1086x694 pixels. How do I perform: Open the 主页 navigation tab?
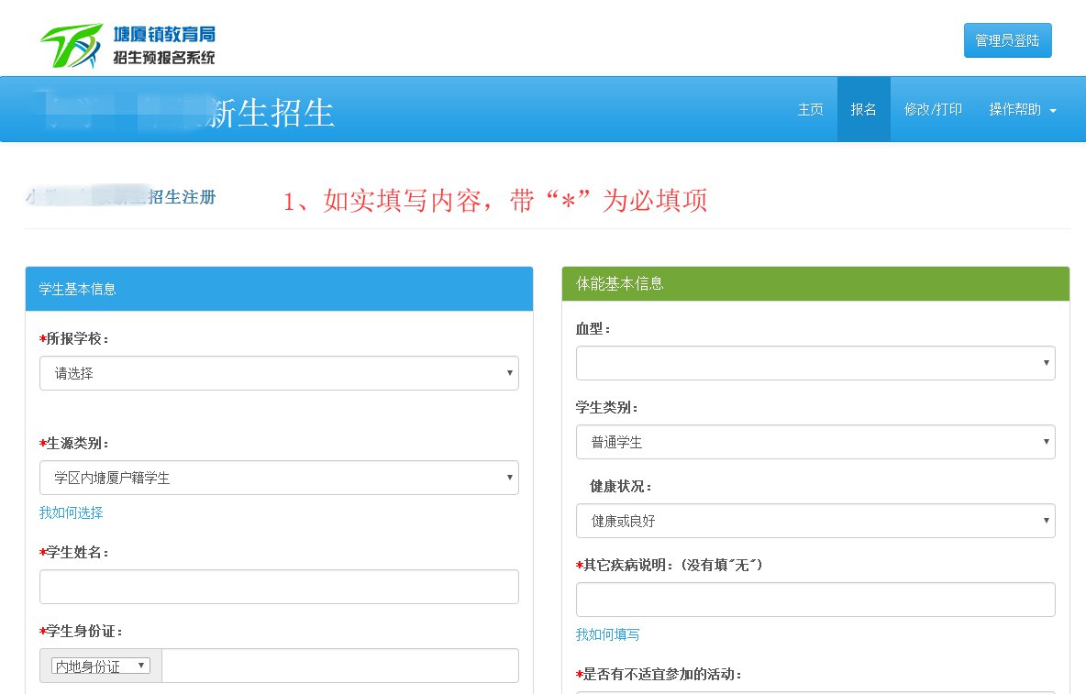click(810, 109)
